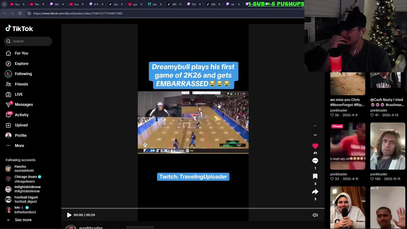The image size is (407, 229).
Task: Open the LIVE section
Action: [19, 94]
